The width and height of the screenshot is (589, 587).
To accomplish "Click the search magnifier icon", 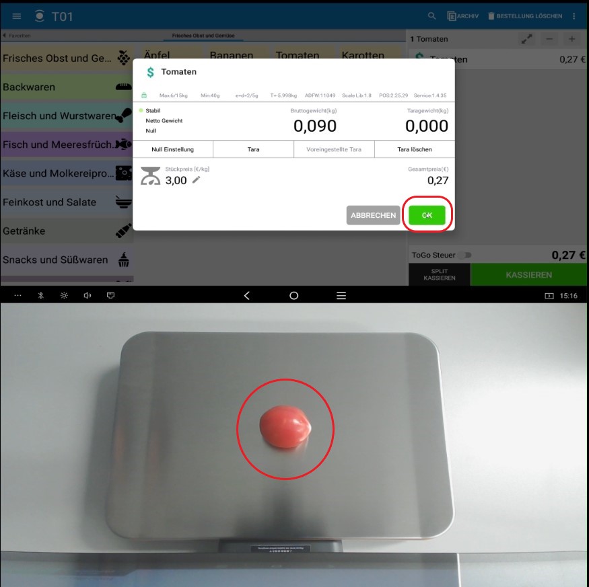I will tap(432, 16).
